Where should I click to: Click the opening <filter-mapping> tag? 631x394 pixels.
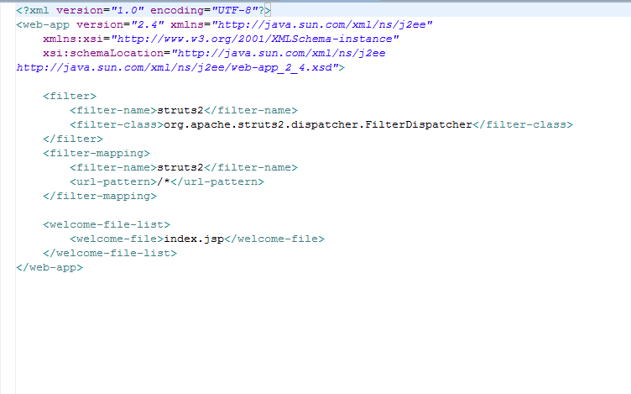pyautogui.click(x=96, y=153)
